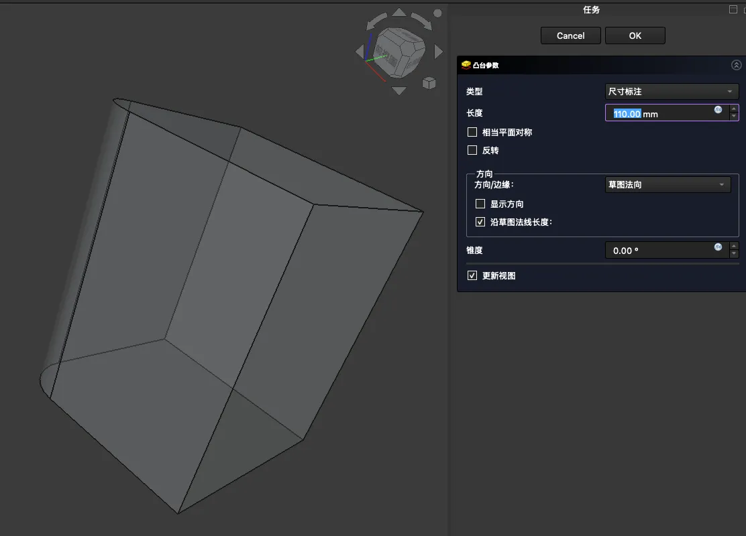
Task: Open the 方向/边缘 dropdown showing 草图法向
Action: [x=668, y=185]
